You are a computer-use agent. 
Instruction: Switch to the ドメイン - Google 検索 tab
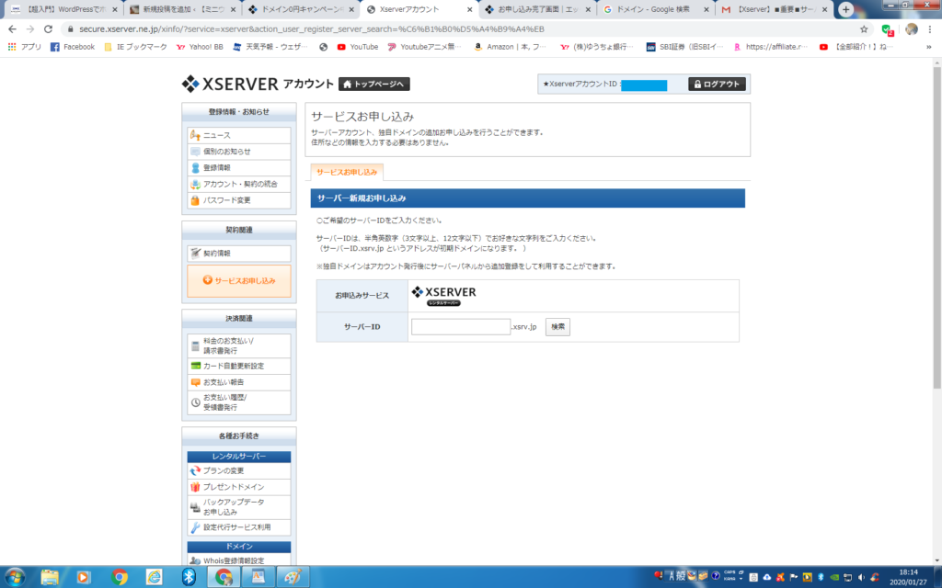pyautogui.click(x=655, y=9)
